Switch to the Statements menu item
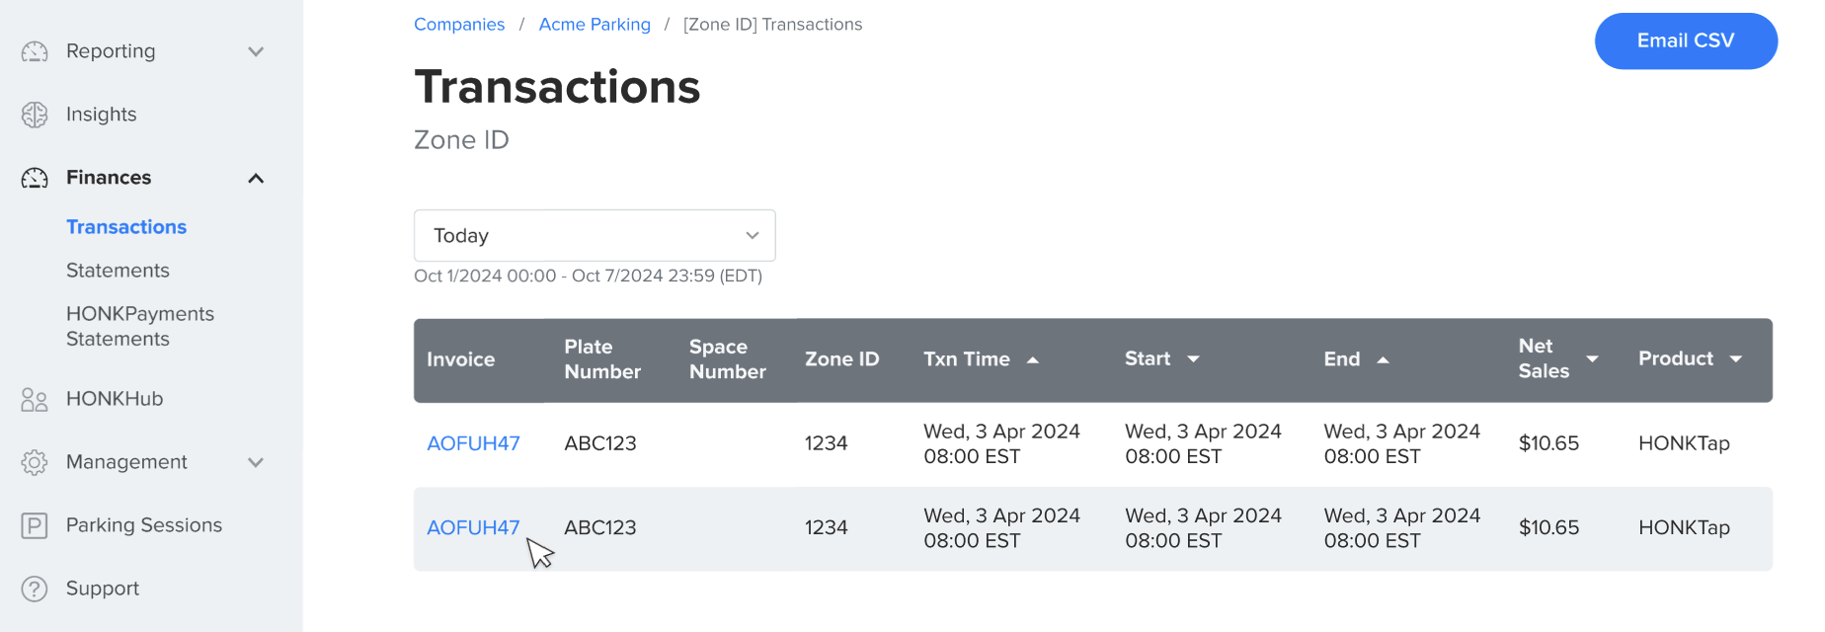Screen dimensions: 1825x632 click(118, 270)
